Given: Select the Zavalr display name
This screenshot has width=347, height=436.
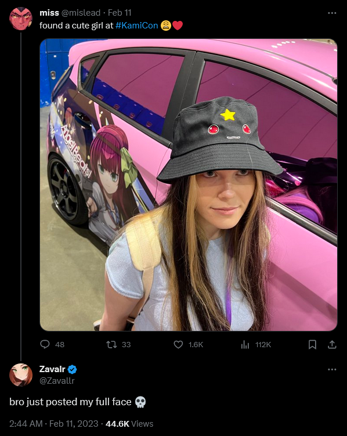Looking at the screenshot, I should point(52,369).
